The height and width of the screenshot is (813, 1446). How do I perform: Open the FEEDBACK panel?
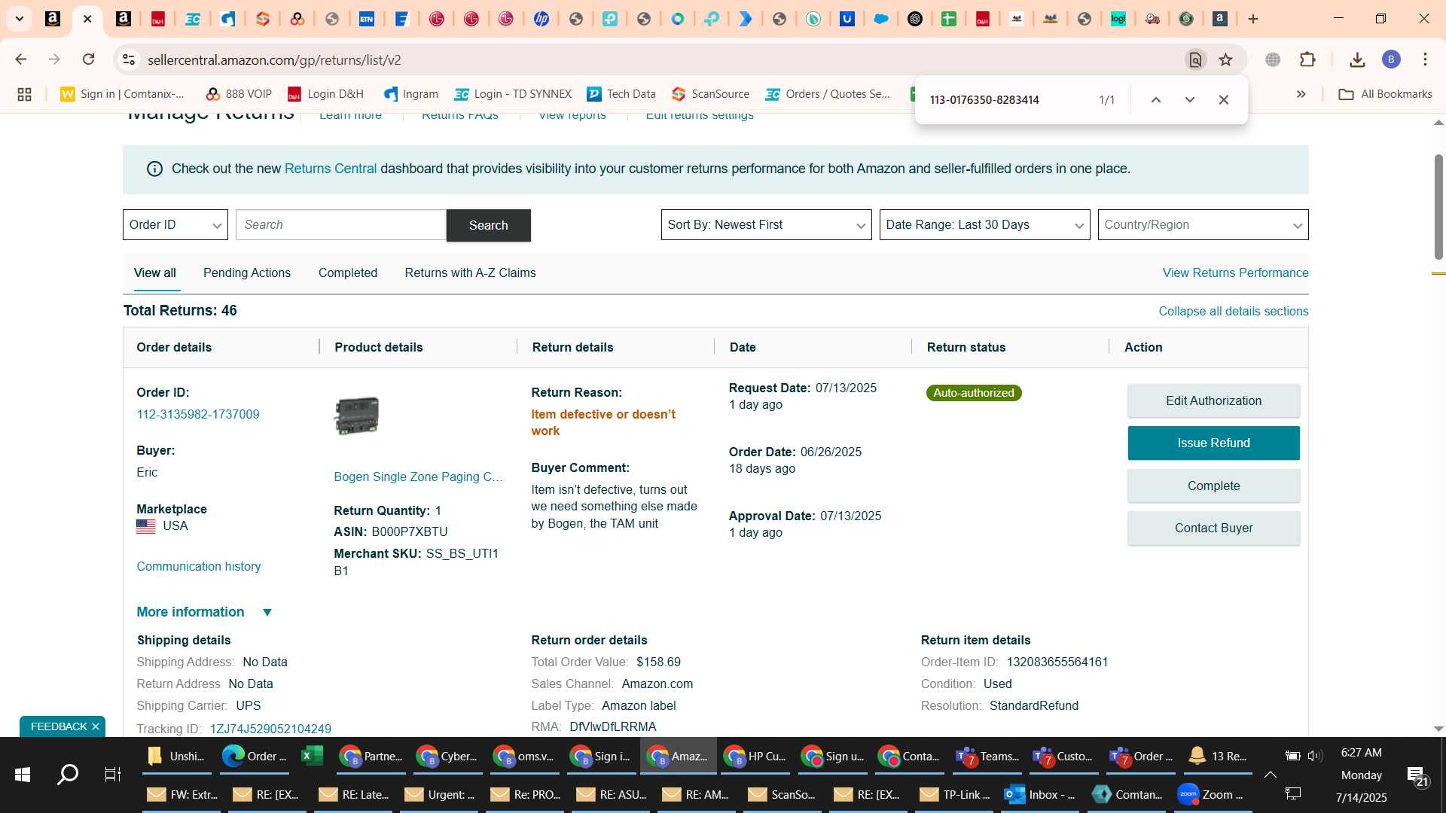(59, 726)
